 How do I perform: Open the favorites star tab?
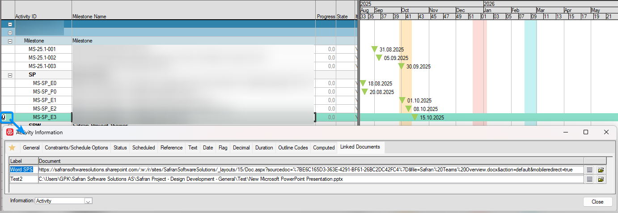pyautogui.click(x=12, y=148)
